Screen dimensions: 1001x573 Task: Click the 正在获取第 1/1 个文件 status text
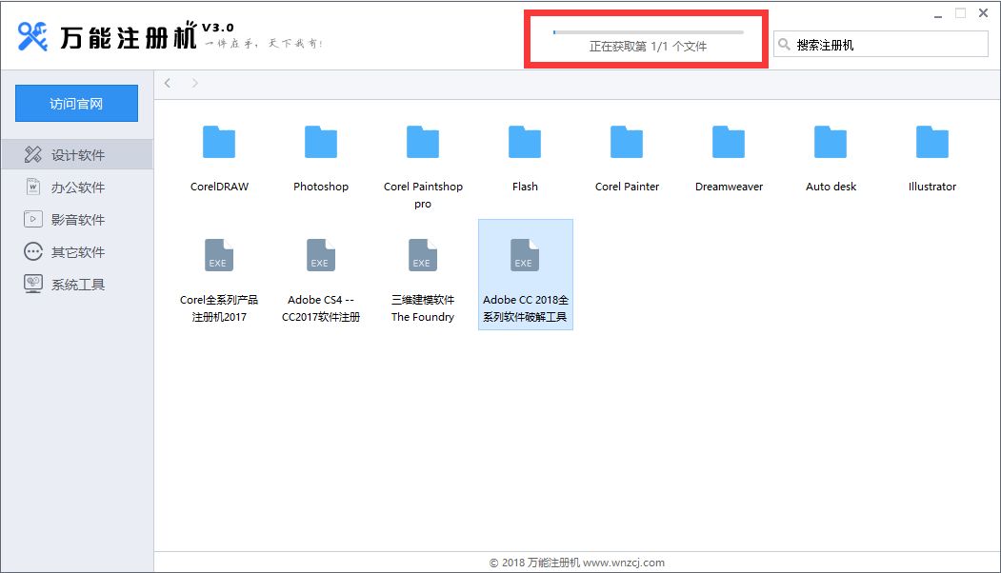click(x=648, y=47)
